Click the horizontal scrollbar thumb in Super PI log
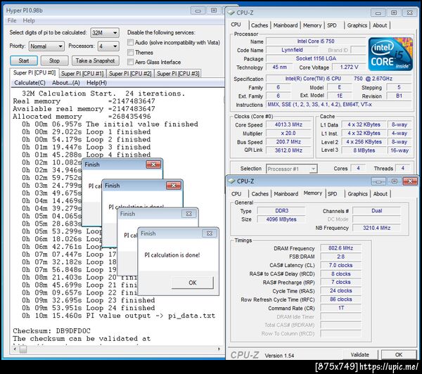 (x=23, y=349)
